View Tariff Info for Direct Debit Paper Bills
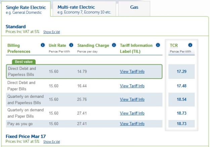The height and width of the screenshot is (147, 210). pyautogui.click(x=132, y=86)
